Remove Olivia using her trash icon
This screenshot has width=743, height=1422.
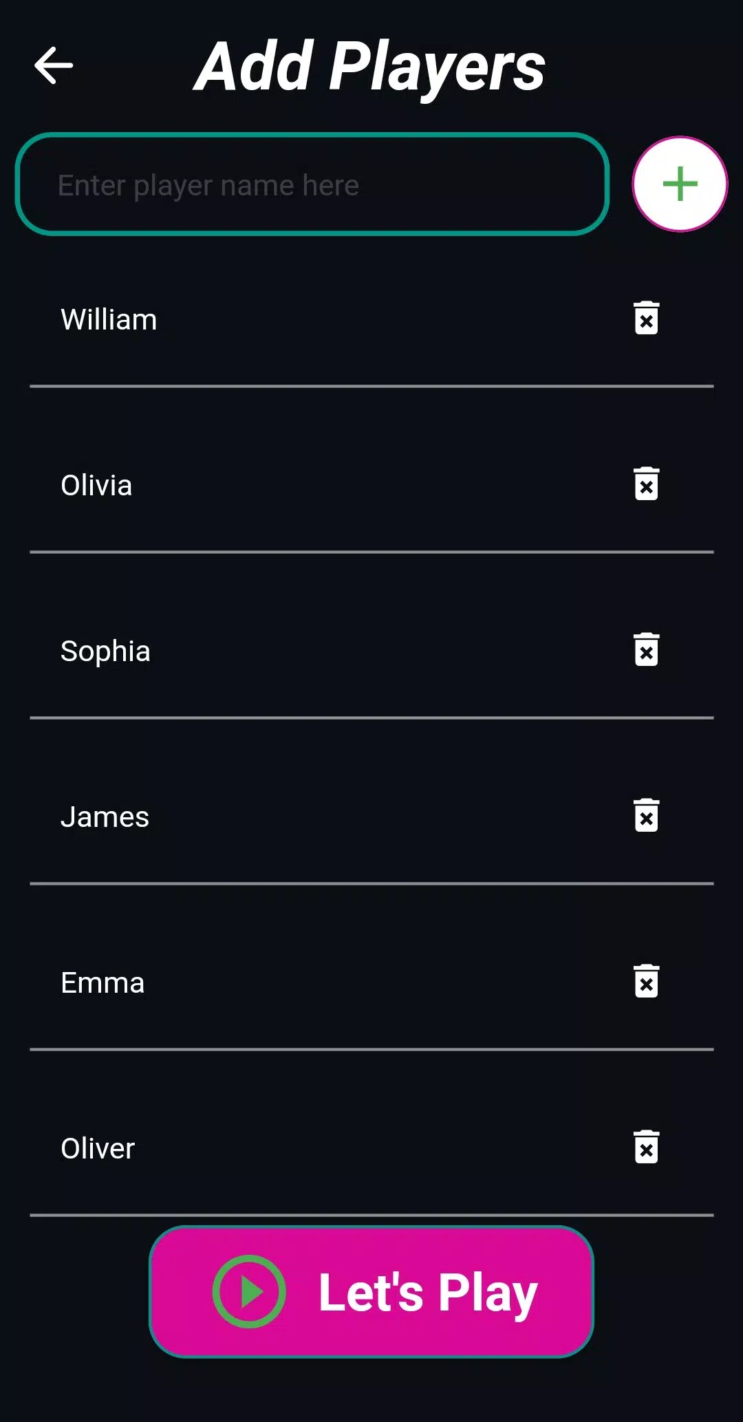pyautogui.click(x=646, y=484)
